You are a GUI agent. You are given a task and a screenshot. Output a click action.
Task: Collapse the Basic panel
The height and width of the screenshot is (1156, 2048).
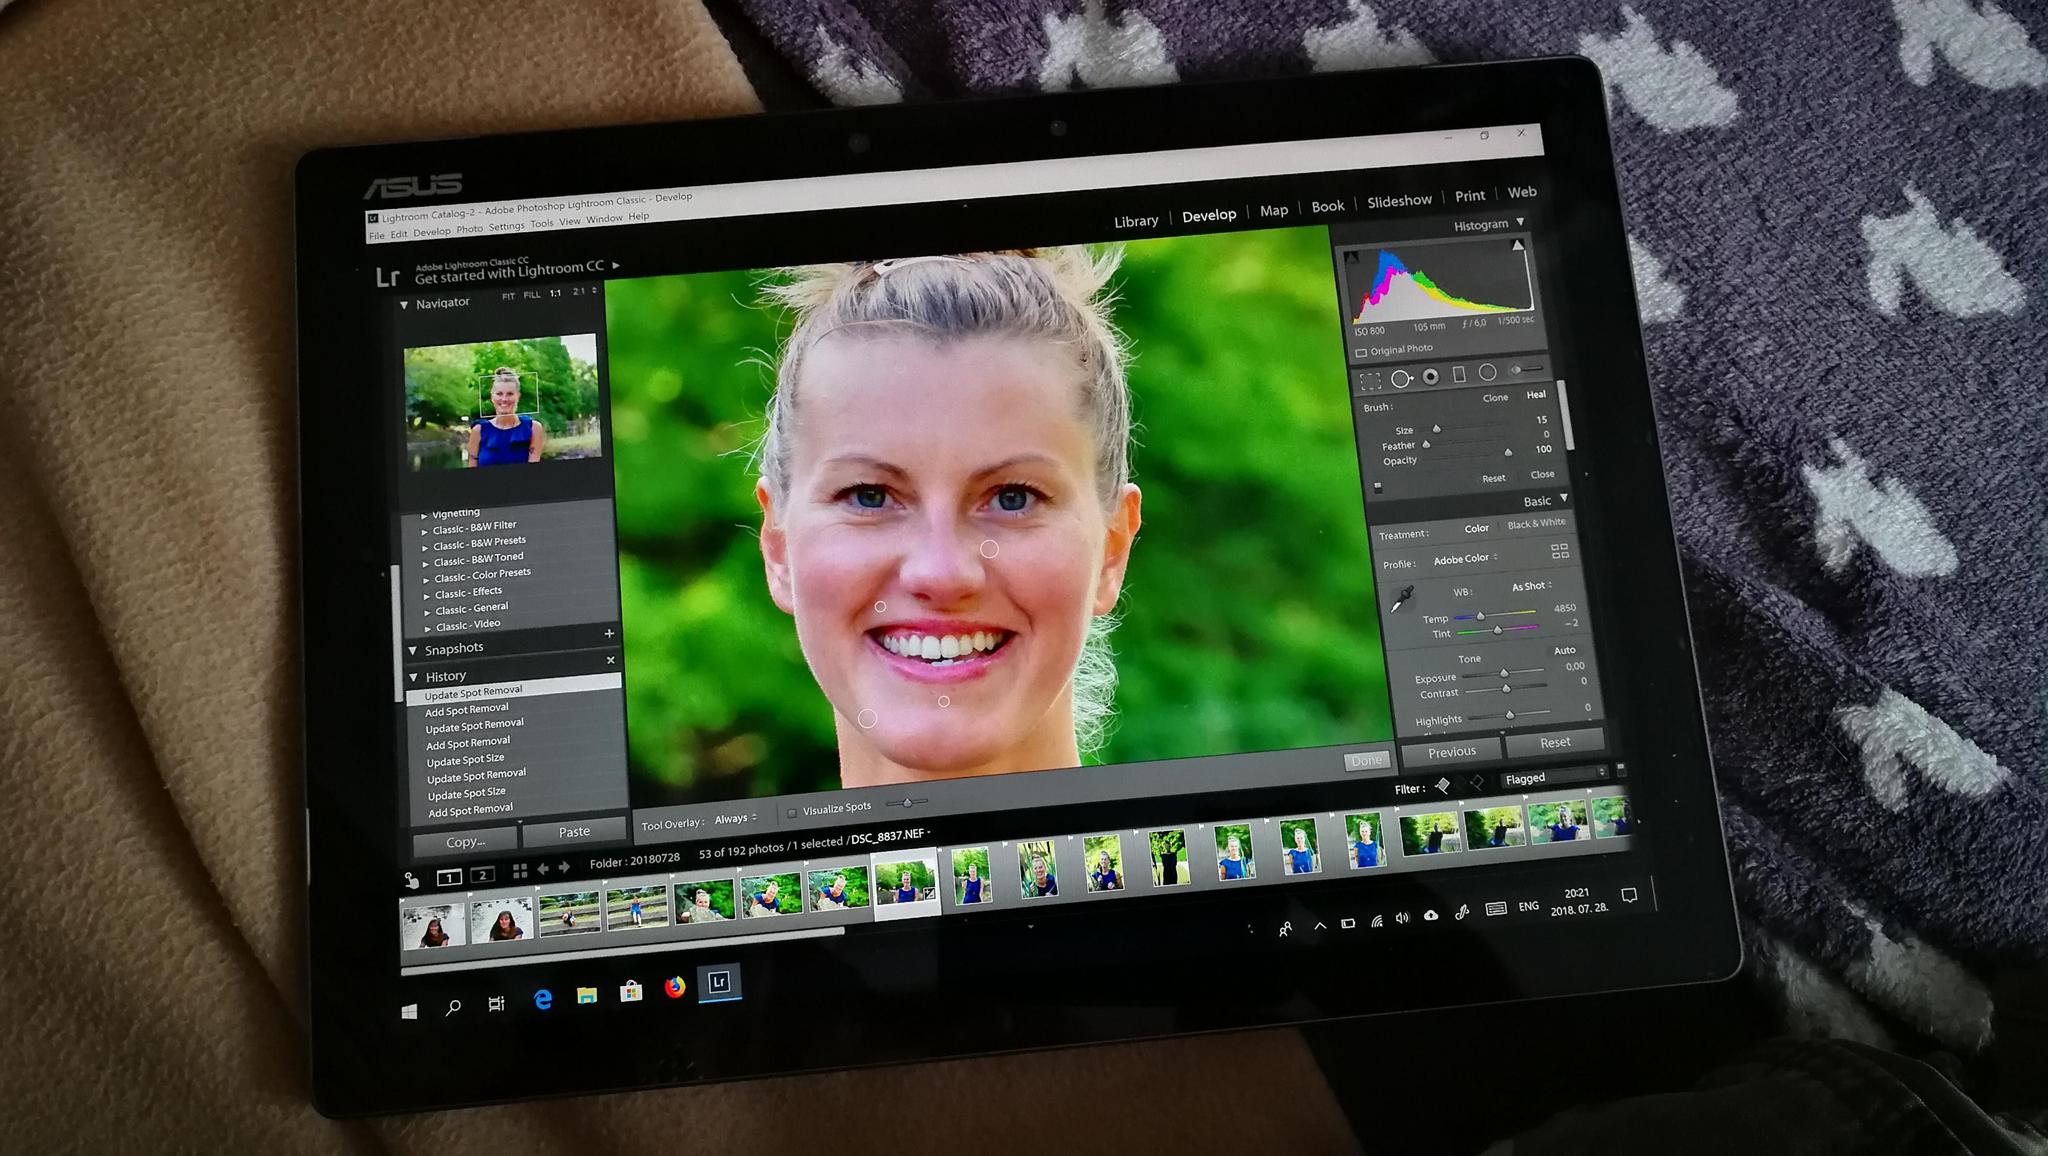(x=1564, y=497)
